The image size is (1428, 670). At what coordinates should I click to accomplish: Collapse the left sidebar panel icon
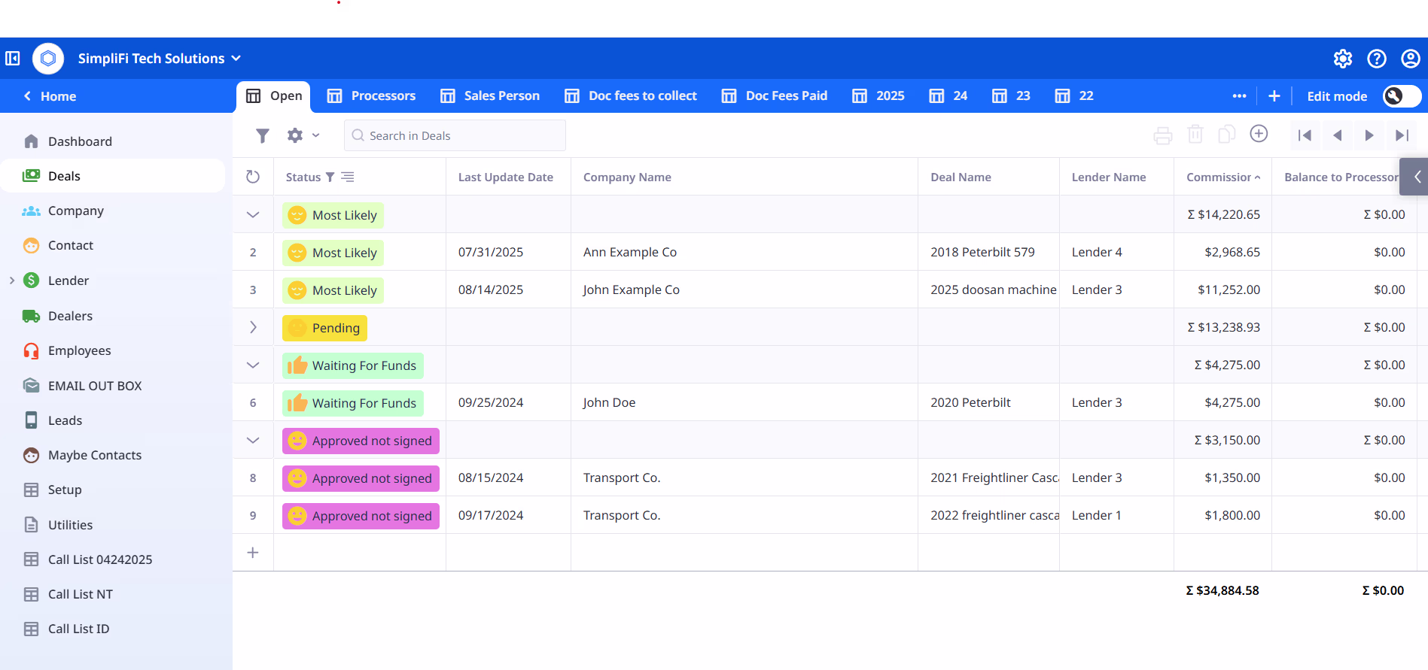point(13,59)
